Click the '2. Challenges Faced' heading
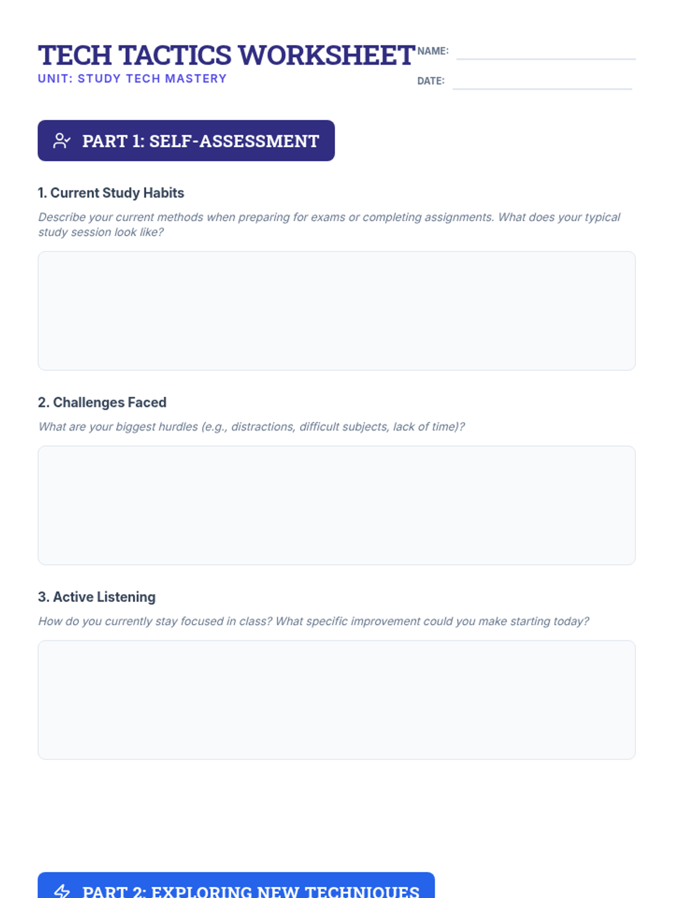Image resolution: width=673 pixels, height=898 pixels. [102, 402]
